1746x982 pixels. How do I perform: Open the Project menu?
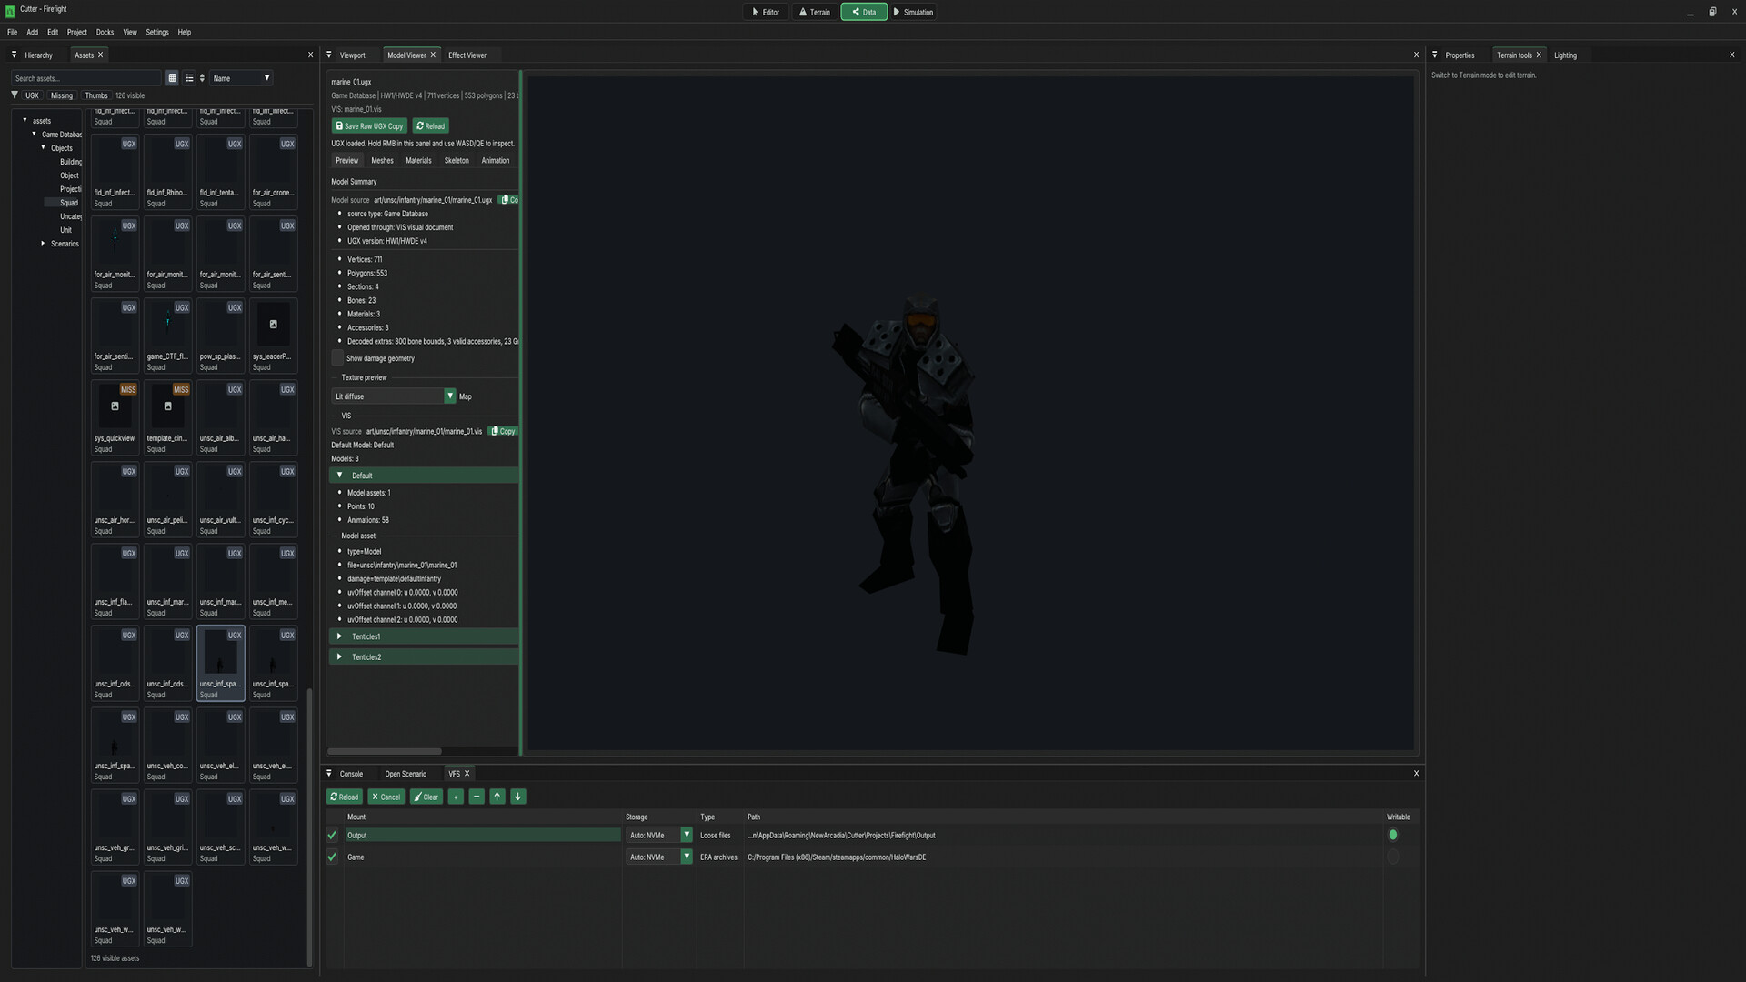click(x=77, y=32)
